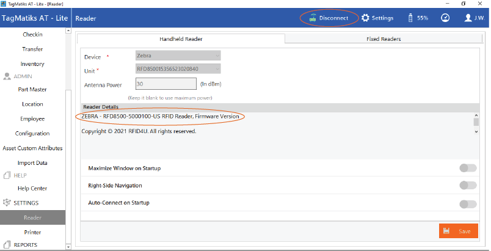Open the J.W. user profile icon
This screenshot has width=491, height=251.
[x=468, y=18]
